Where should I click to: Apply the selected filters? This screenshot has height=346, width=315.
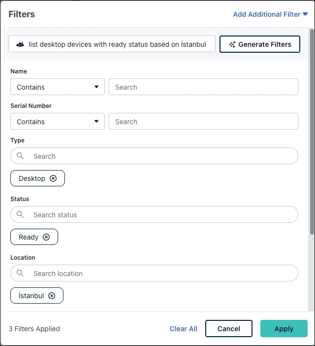coord(284,329)
